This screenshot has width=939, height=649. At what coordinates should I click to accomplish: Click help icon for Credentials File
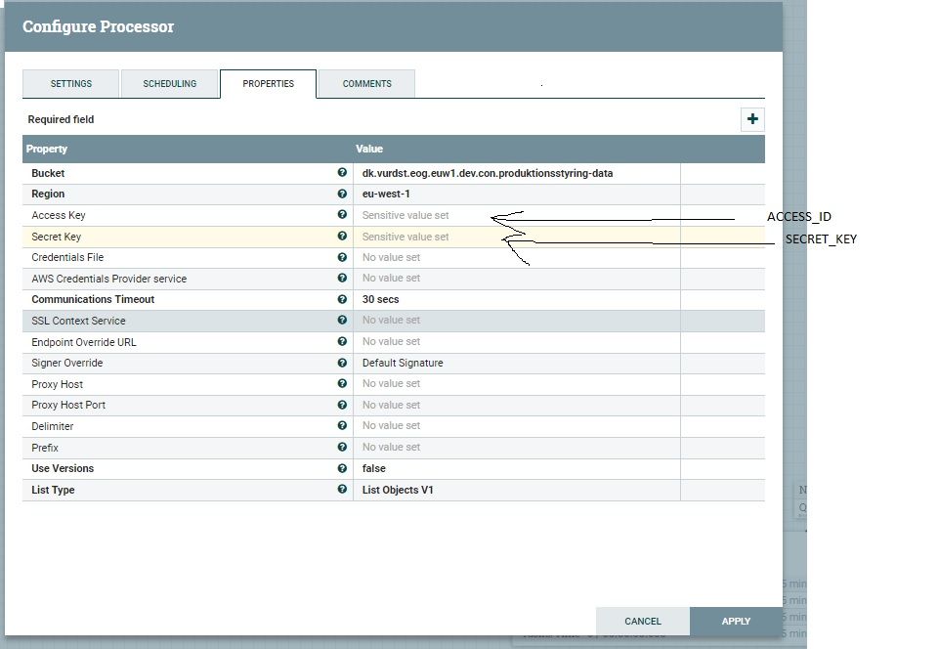[x=342, y=257]
